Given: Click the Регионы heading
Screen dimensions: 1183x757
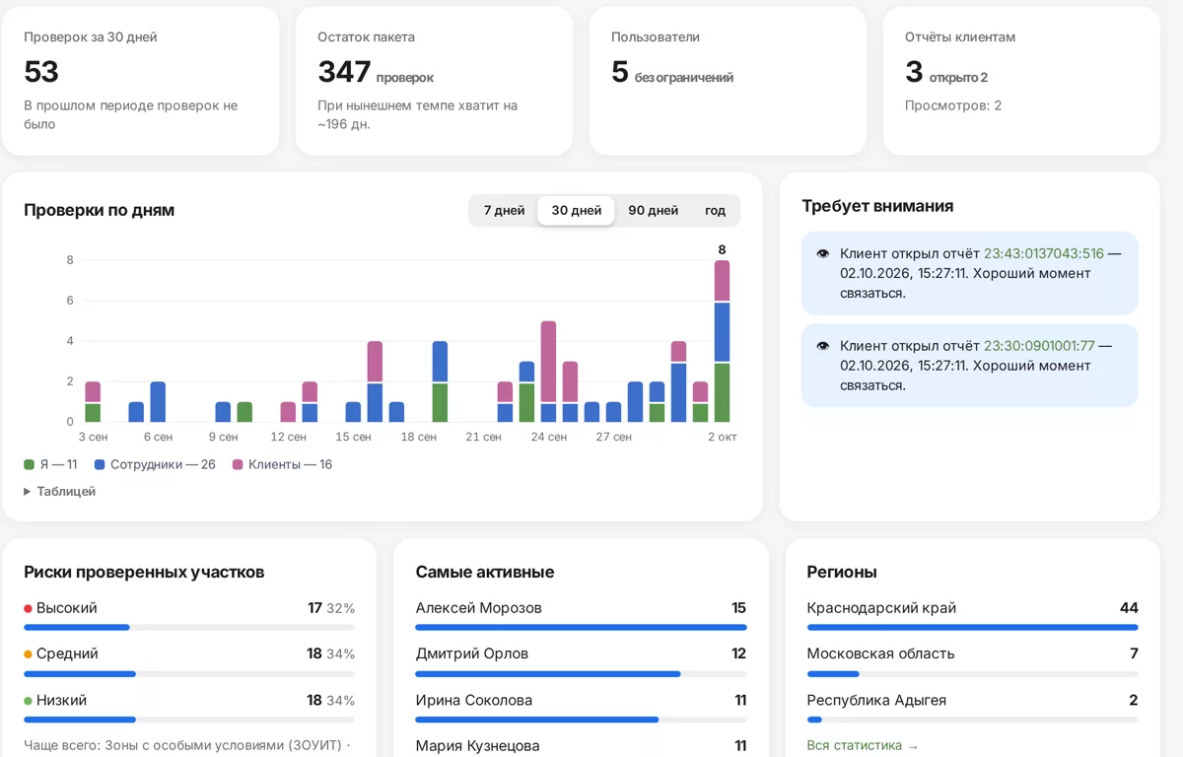Looking at the screenshot, I should pyautogui.click(x=842, y=572).
